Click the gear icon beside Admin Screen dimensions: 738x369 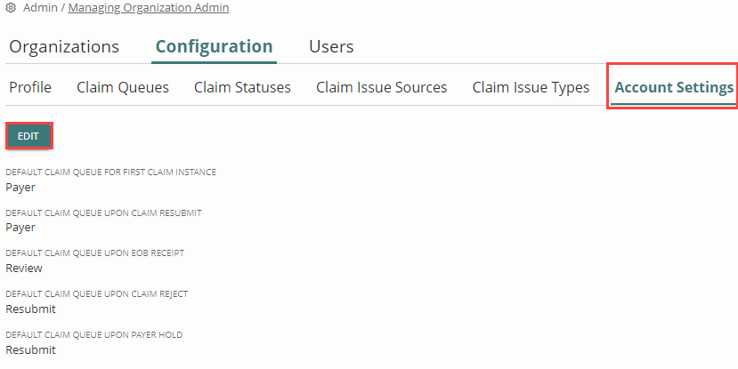coord(11,8)
